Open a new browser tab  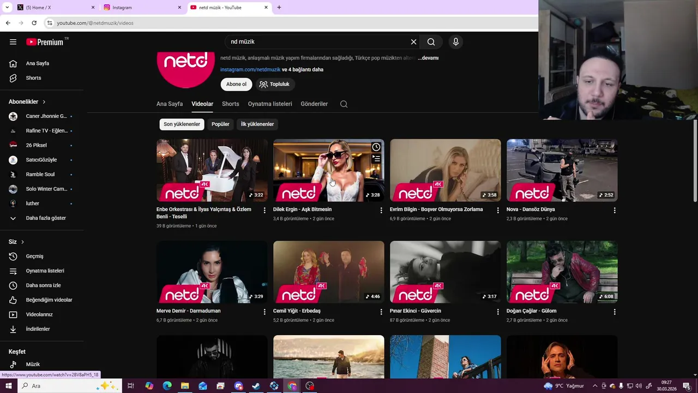click(279, 8)
